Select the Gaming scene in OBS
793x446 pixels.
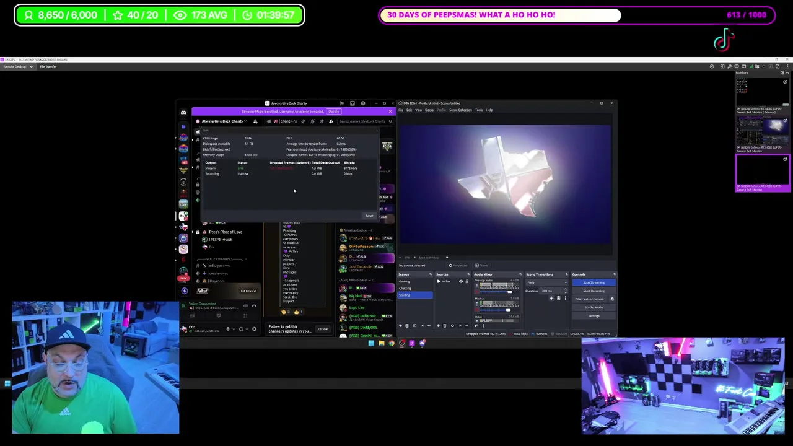(415, 281)
